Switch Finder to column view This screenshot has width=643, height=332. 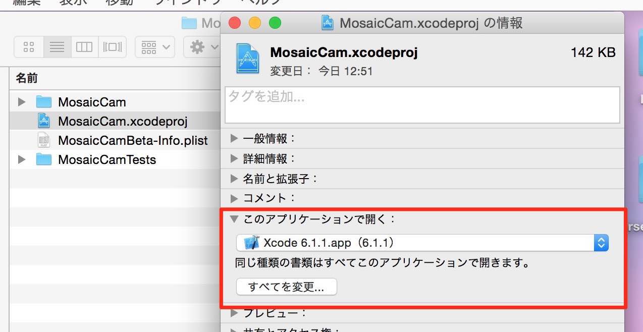click(84, 47)
